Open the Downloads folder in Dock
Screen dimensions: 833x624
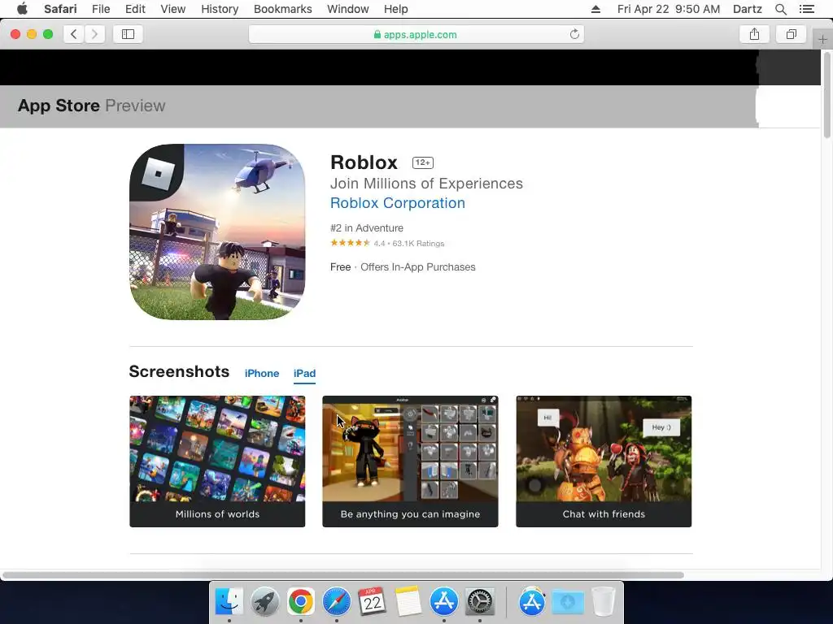click(x=567, y=601)
